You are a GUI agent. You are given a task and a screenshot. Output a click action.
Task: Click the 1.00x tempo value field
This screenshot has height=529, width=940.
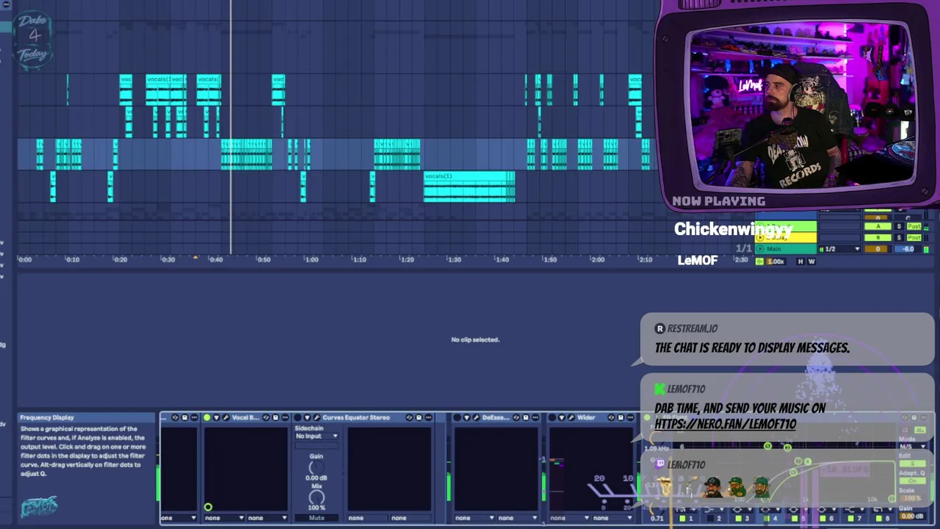click(x=775, y=262)
